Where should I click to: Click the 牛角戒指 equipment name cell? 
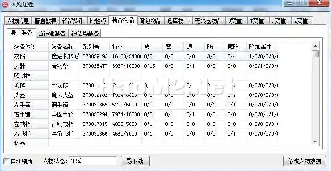coord(65,134)
